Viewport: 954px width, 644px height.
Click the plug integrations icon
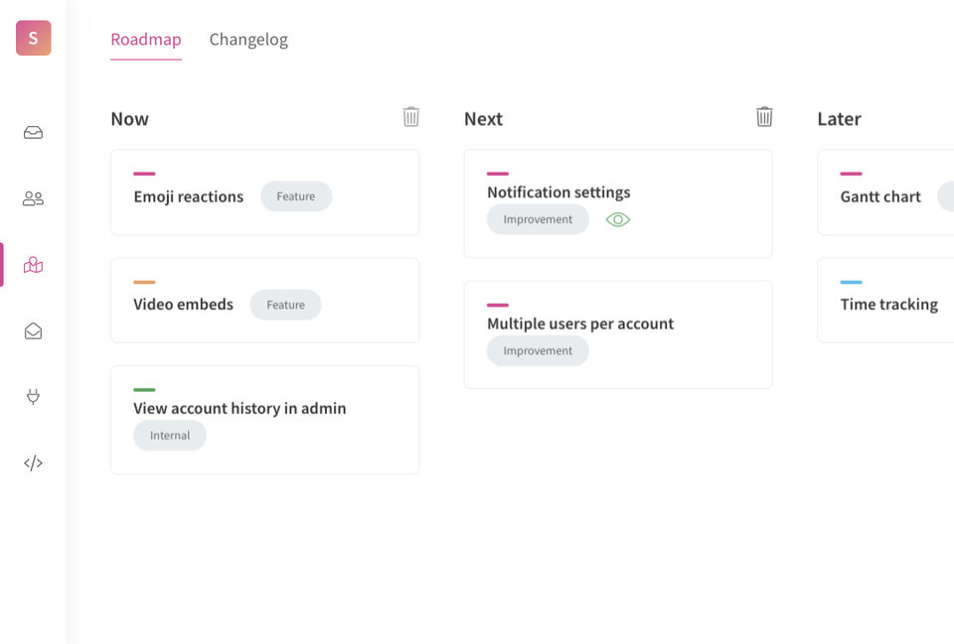coord(33,397)
